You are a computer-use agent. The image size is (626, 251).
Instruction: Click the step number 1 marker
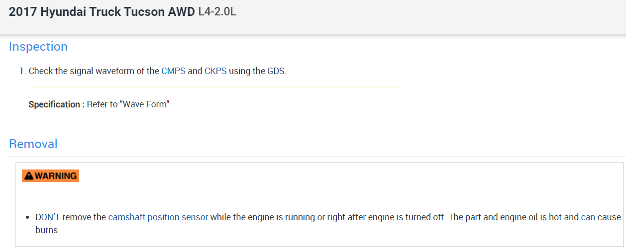coord(22,71)
